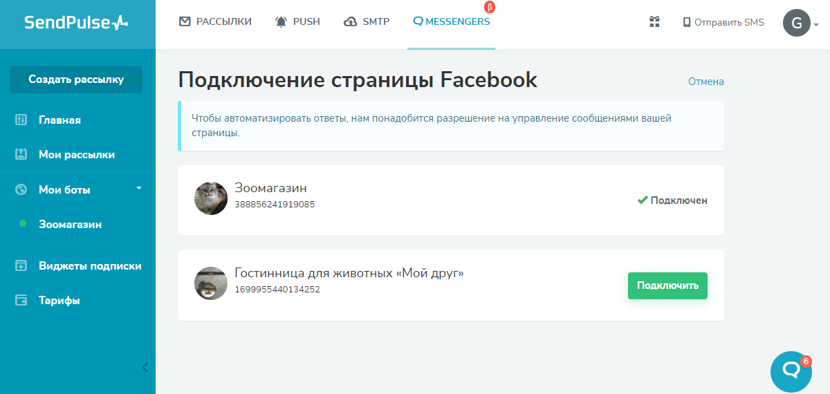830x394 pixels.
Task: Click the Подключить button
Action: coord(667,285)
